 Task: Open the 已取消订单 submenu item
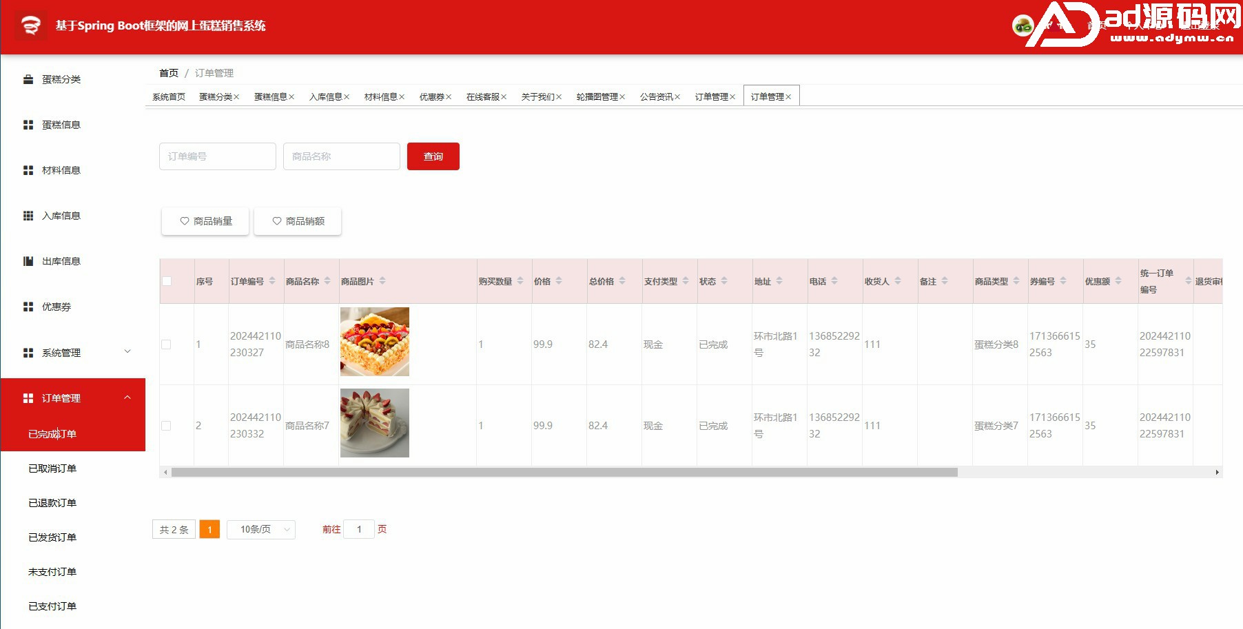tap(52, 468)
